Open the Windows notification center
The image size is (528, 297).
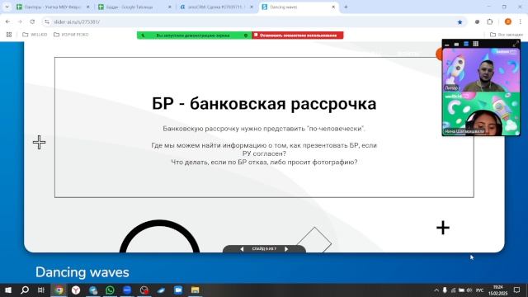pyautogui.click(x=517, y=290)
